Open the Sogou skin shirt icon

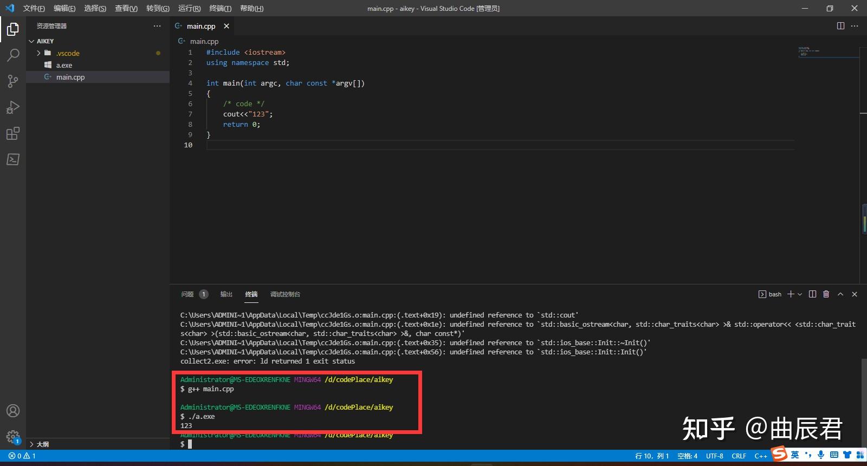point(847,455)
